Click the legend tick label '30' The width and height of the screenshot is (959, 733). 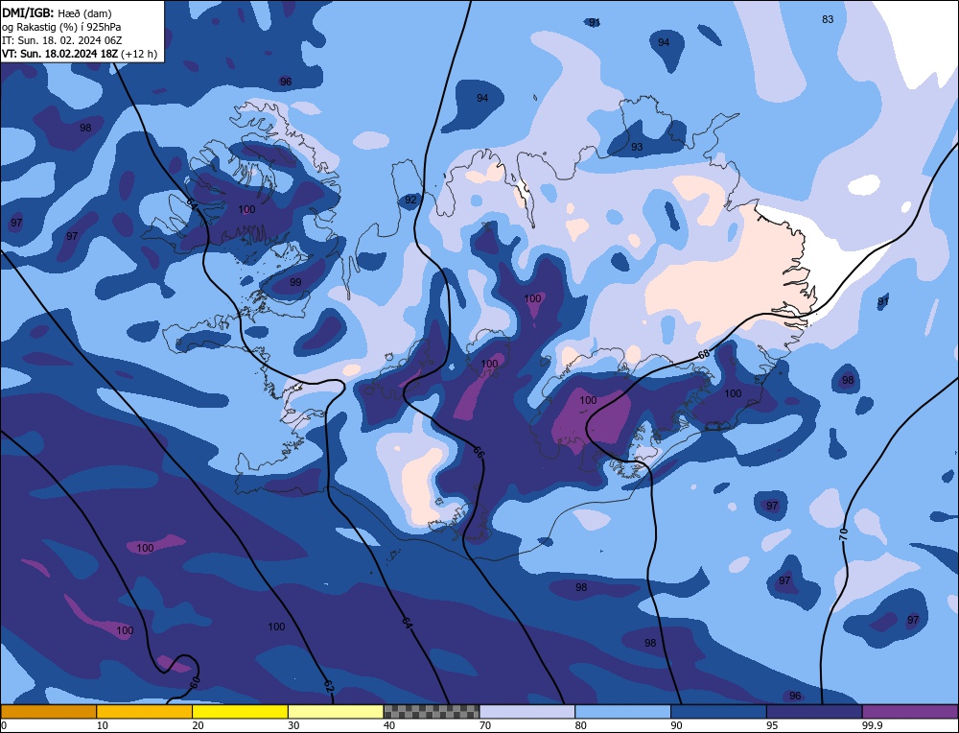[293, 725]
